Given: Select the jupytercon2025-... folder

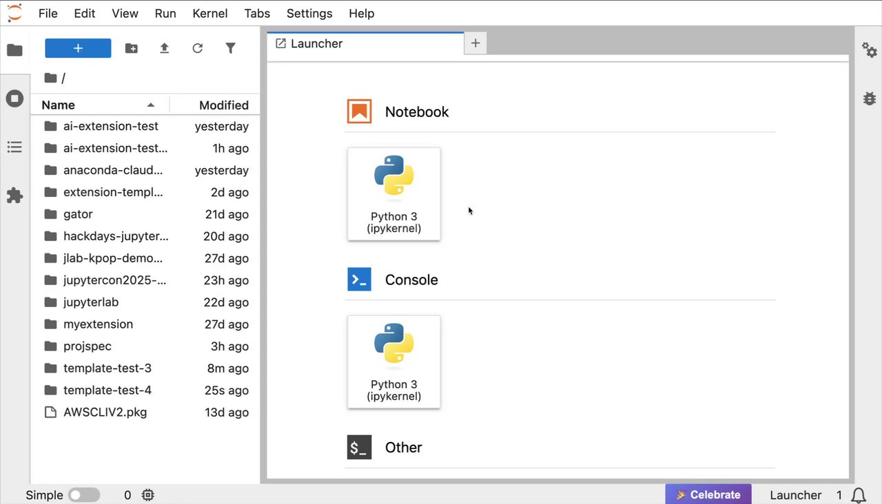Looking at the screenshot, I should 145,280.
